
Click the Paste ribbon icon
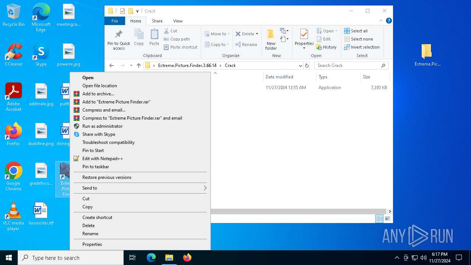pos(154,35)
